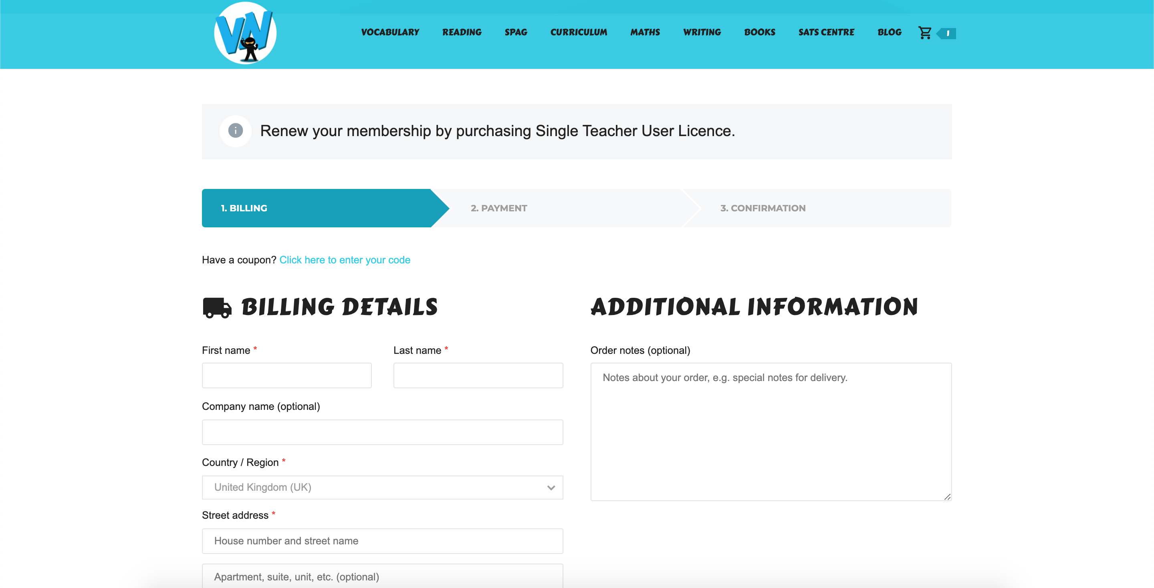1154x588 pixels.
Task: Click the VN ninja logo
Action: [245, 33]
